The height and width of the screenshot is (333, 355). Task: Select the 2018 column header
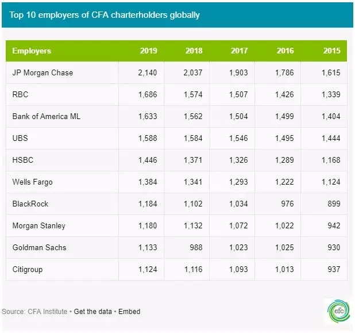pos(194,51)
